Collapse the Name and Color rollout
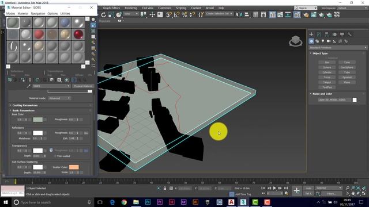 pos(322,94)
